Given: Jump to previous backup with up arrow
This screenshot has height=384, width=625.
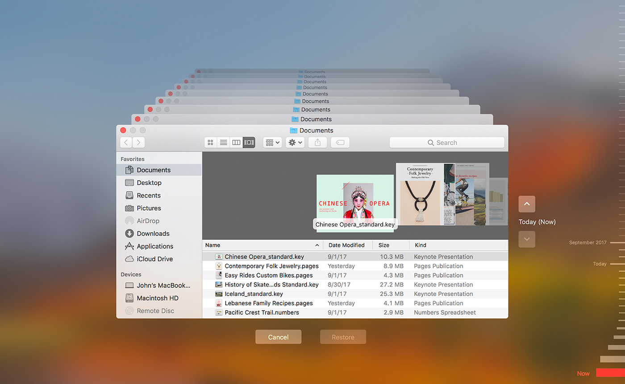Looking at the screenshot, I should coord(527,204).
